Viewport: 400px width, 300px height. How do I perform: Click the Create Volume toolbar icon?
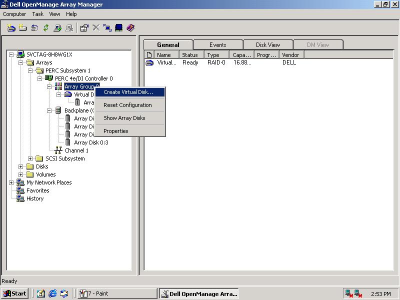(x=22, y=28)
